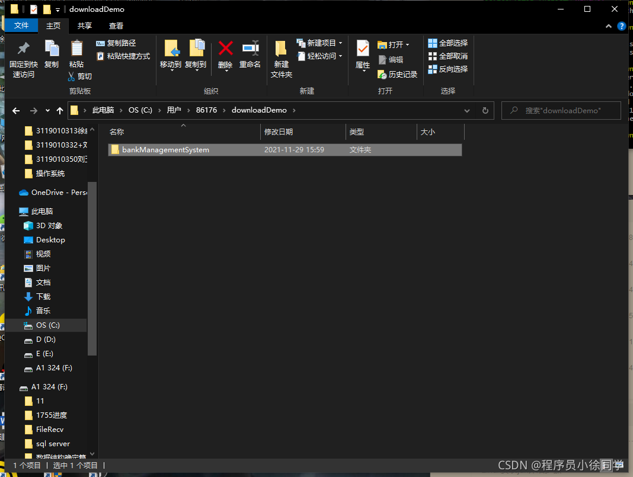Switch to Share (共享) tab
The image size is (633, 477).
(x=84, y=26)
